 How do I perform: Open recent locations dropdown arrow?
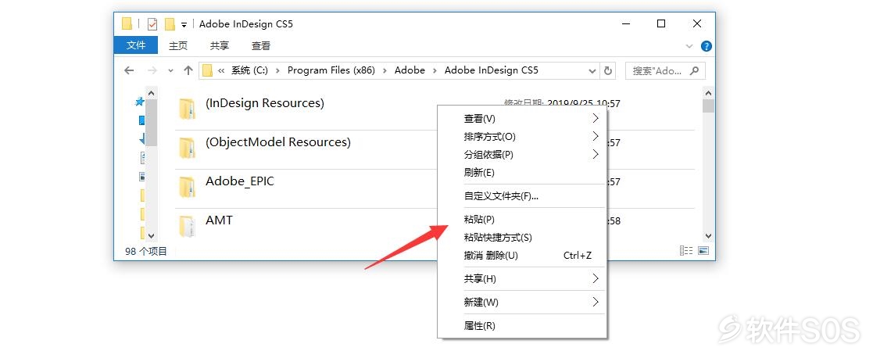(170, 71)
